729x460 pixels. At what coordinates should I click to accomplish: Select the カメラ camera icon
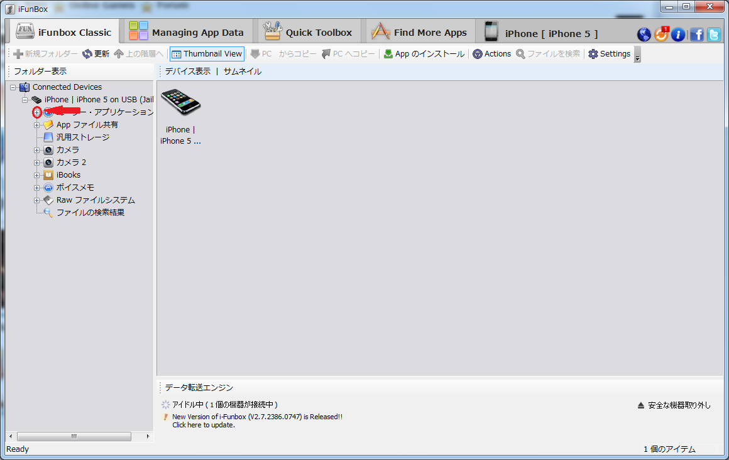pyautogui.click(x=48, y=149)
